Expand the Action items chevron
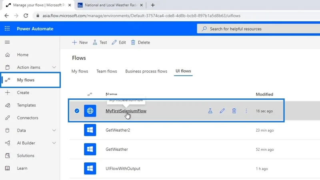Screen dimensions: 320x180 [x=54, y=67]
